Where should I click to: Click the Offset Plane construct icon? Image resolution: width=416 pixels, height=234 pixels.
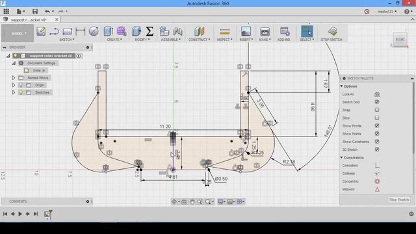pyautogui.click(x=200, y=31)
